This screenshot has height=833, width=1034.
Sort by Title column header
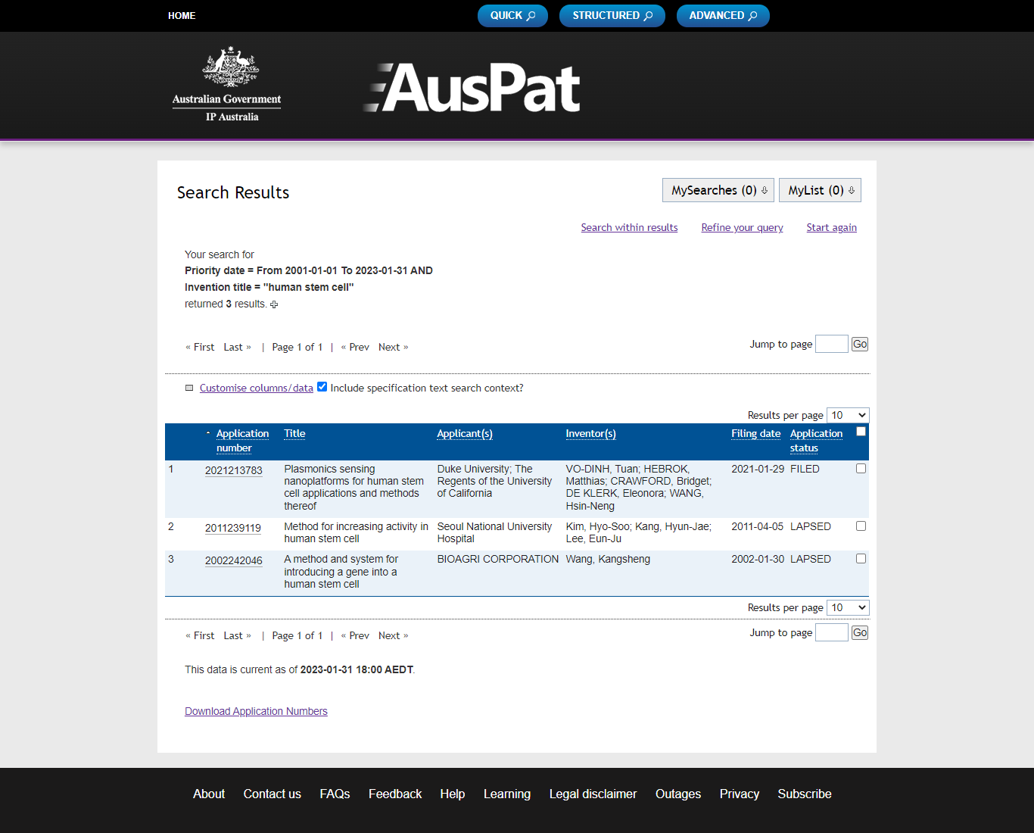coord(294,433)
